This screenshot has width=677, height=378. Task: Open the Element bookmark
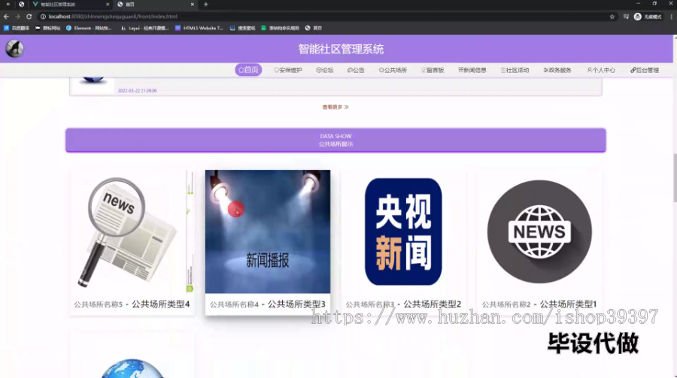click(x=89, y=28)
